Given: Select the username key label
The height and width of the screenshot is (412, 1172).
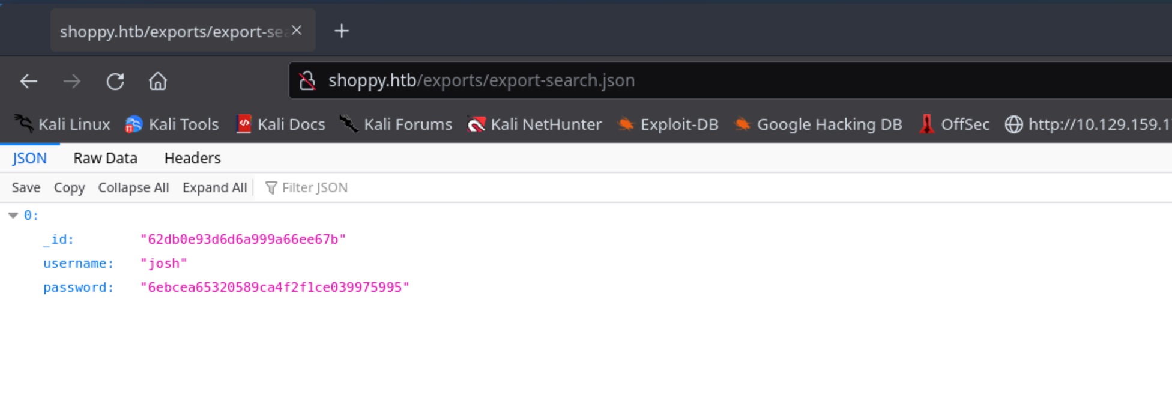Looking at the screenshot, I should [78, 263].
